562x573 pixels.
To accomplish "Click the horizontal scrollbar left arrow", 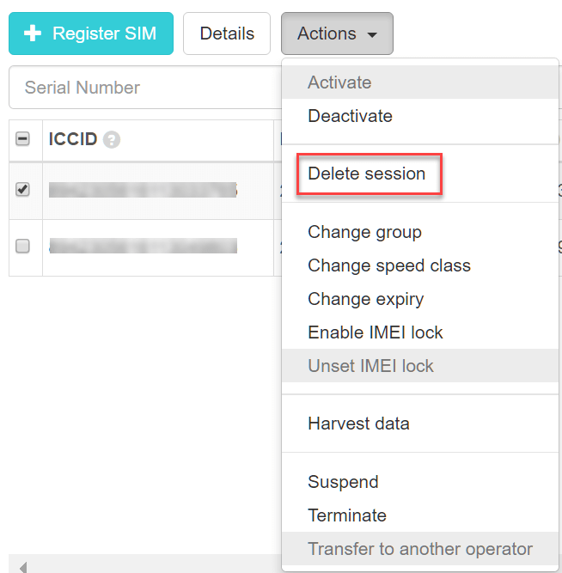I will (22, 567).
